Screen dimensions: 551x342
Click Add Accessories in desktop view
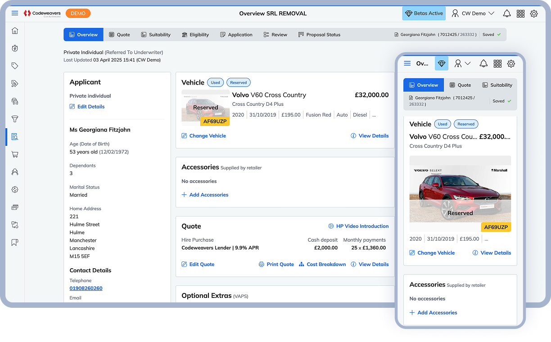205,195
